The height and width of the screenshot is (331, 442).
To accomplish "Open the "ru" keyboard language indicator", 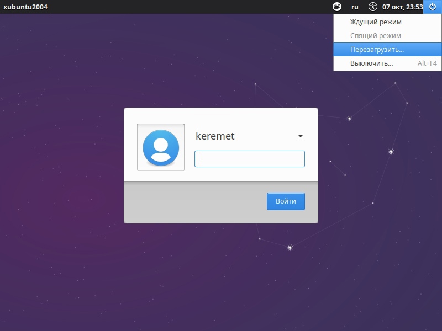I will point(355,7).
